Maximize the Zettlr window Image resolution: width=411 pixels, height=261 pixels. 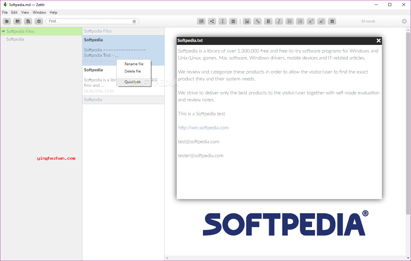[390, 5]
